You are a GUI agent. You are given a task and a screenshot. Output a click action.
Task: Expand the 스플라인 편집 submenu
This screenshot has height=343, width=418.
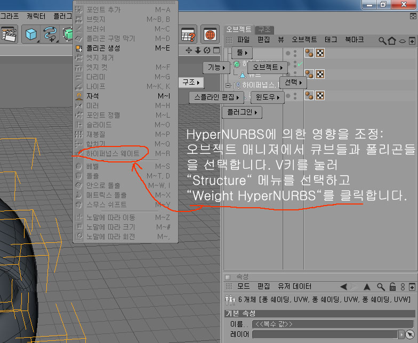tap(216, 97)
